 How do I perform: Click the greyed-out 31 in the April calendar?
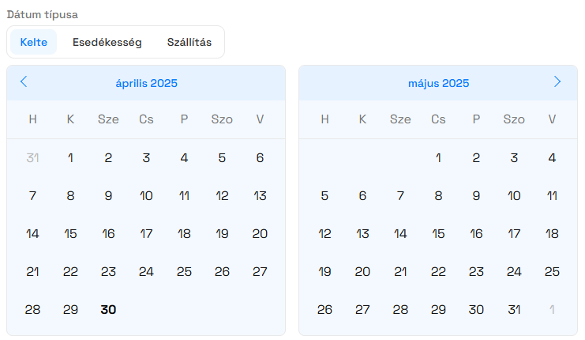pos(33,157)
